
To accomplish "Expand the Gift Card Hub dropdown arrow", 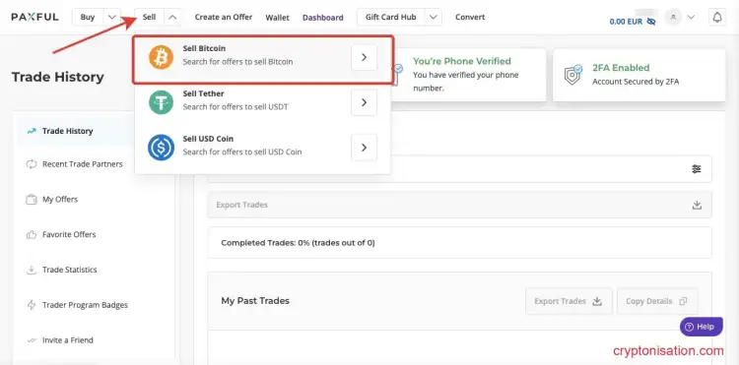I will 434,17.
